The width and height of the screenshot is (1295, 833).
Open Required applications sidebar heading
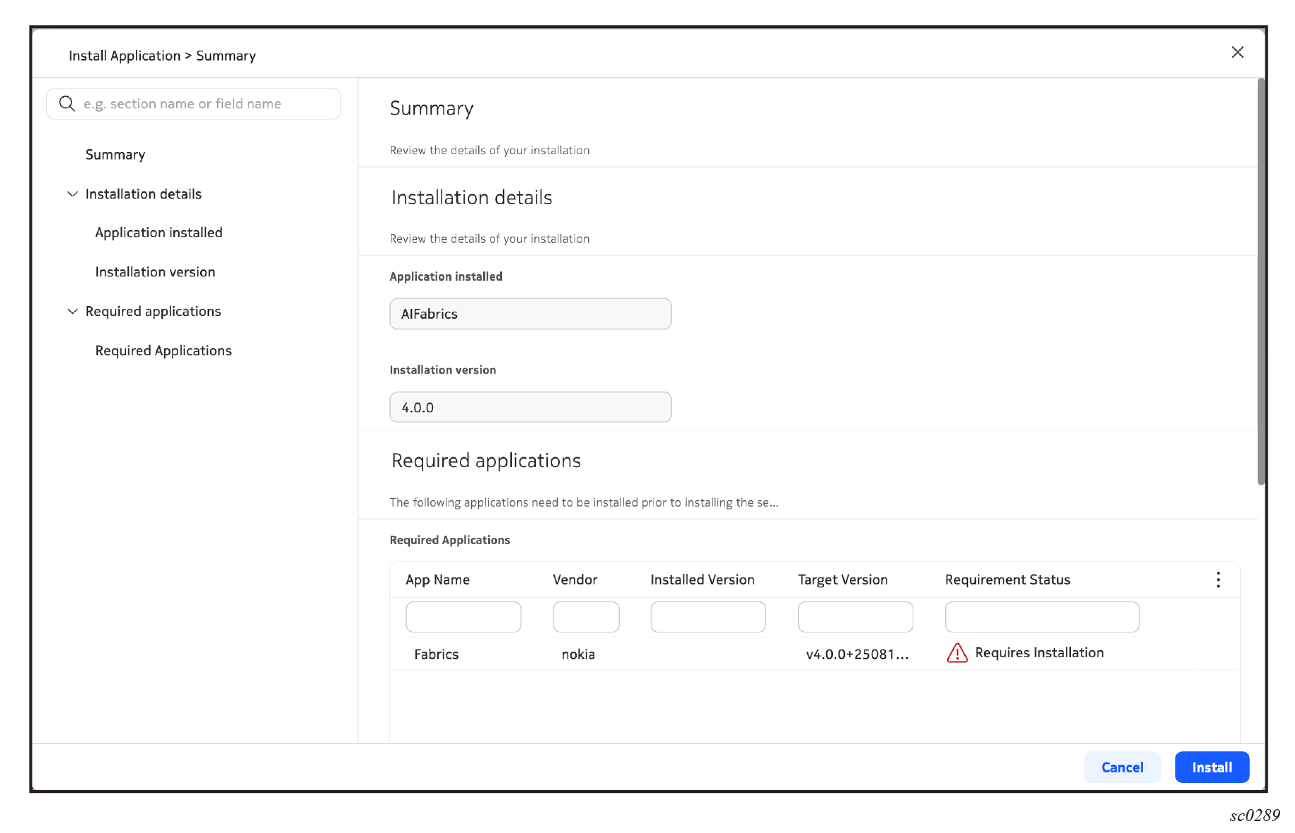click(154, 311)
